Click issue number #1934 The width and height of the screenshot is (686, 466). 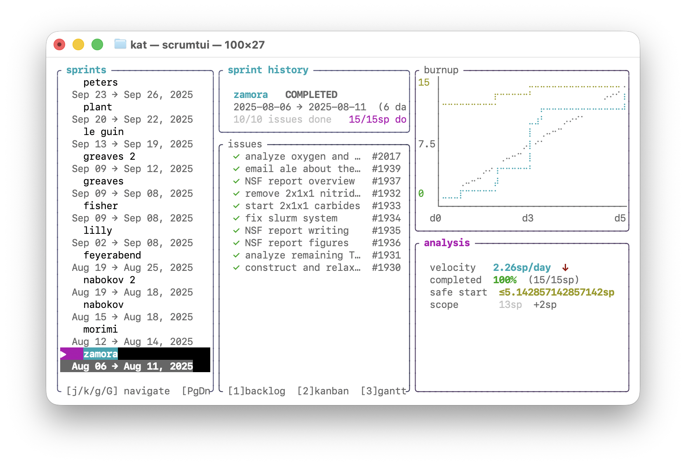pyautogui.click(x=386, y=218)
